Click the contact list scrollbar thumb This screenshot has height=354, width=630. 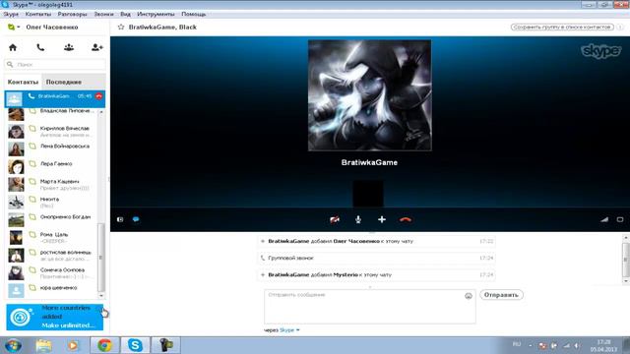(101, 257)
